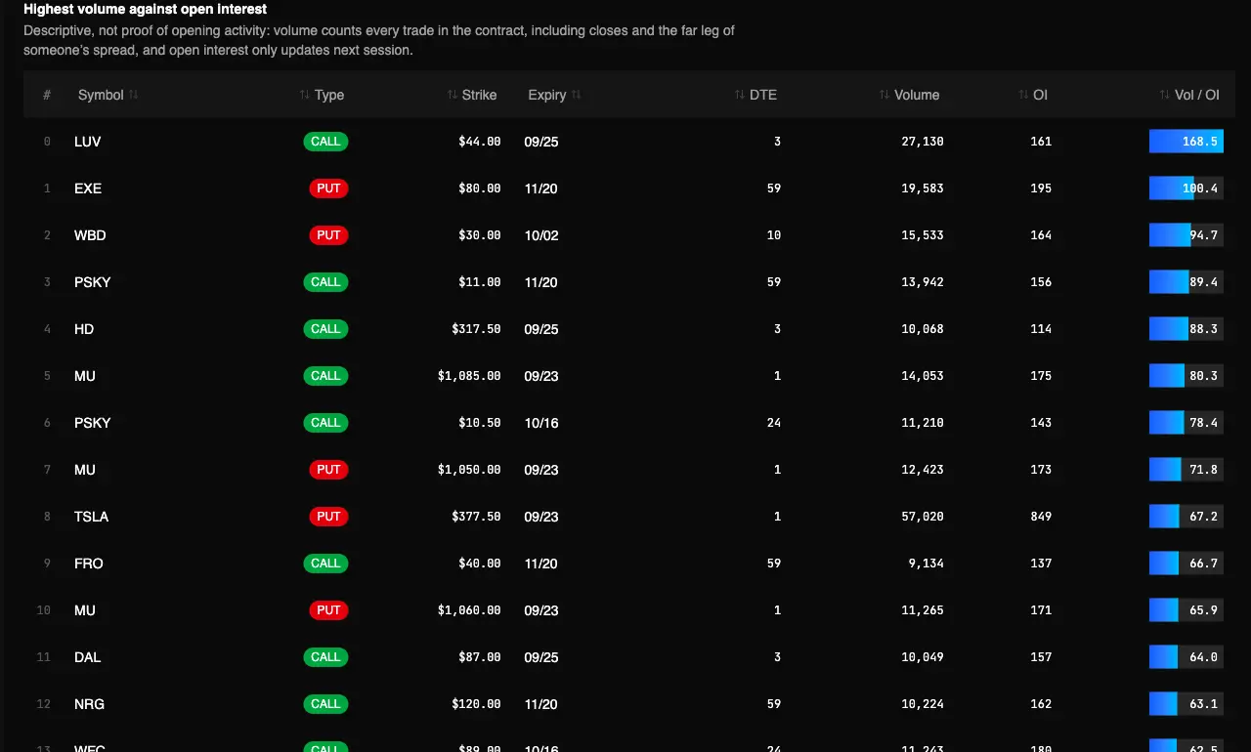The height and width of the screenshot is (752, 1251).
Task: Sort by Volume using its arrow icon
Action: pyautogui.click(x=884, y=95)
